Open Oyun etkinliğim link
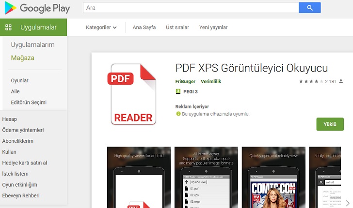The width and height of the screenshot is (353, 208). 19,185
